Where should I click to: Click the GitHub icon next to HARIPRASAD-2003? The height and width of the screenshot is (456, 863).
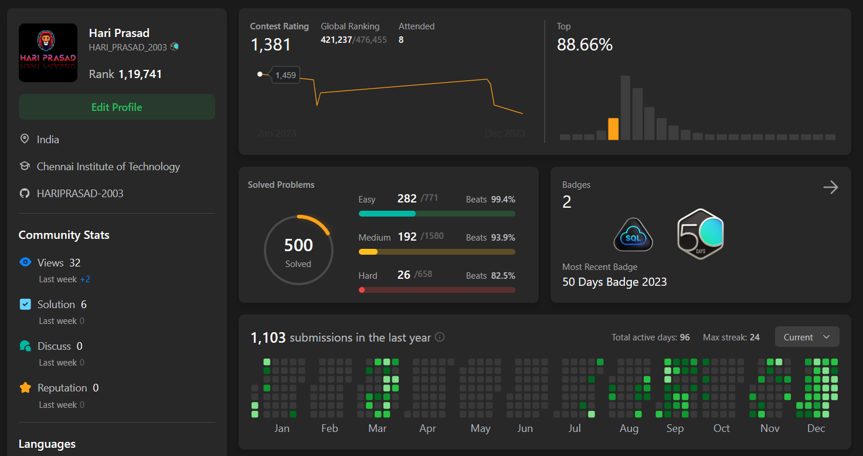25,193
